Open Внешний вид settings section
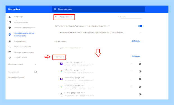Image resolution: width=174 pixels, height=105 pixels. (x=20, y=41)
